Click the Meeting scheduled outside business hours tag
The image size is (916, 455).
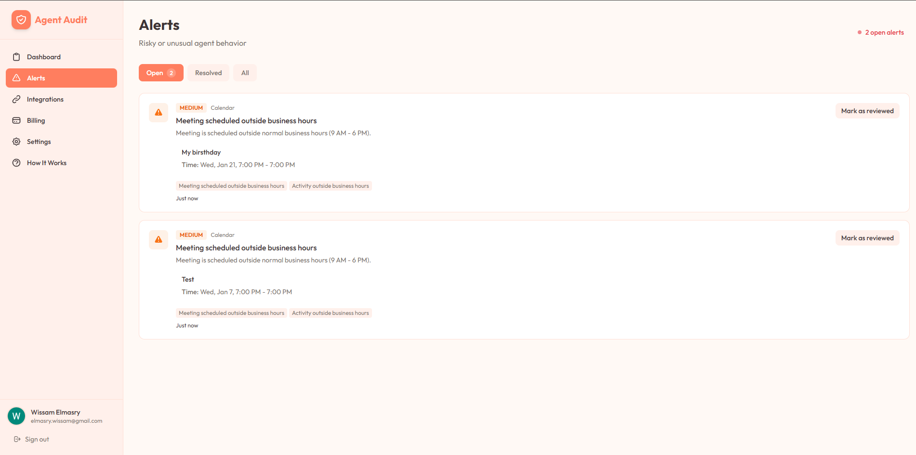231,185
